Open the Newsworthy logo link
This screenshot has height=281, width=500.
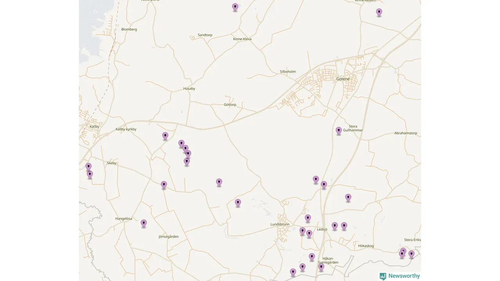coord(400,276)
